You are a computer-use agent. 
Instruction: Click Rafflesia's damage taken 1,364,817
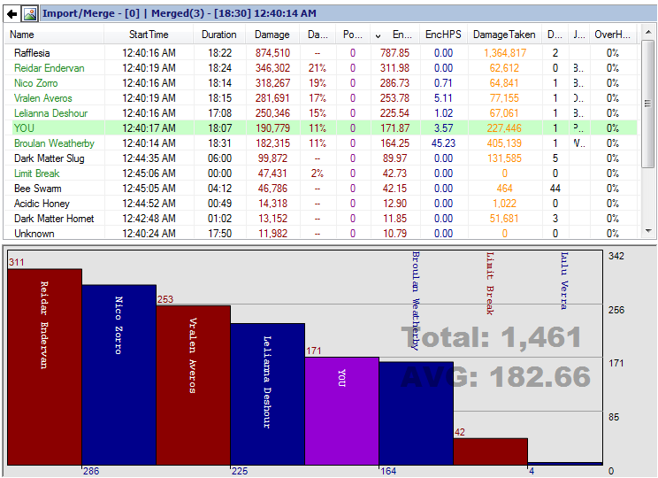tap(504, 53)
